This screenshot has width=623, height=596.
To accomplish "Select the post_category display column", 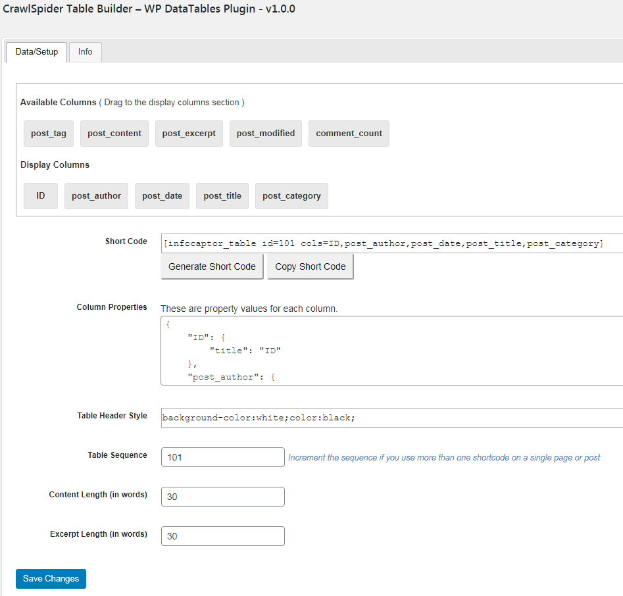I will [291, 195].
